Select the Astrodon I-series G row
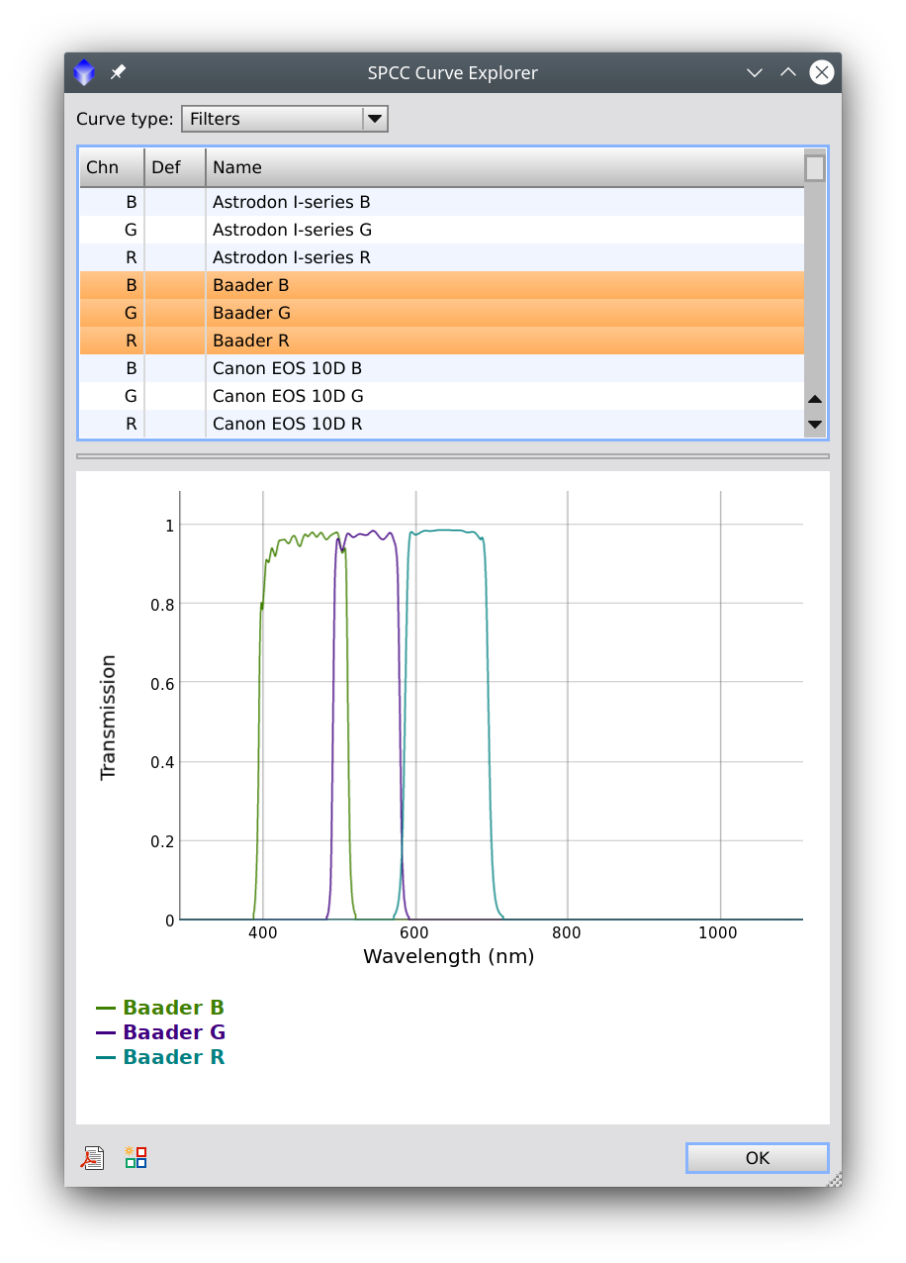 [441, 230]
